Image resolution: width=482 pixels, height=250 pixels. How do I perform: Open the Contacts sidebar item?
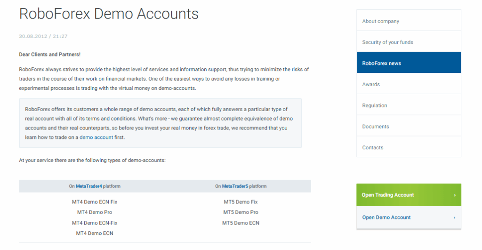pyautogui.click(x=409, y=147)
